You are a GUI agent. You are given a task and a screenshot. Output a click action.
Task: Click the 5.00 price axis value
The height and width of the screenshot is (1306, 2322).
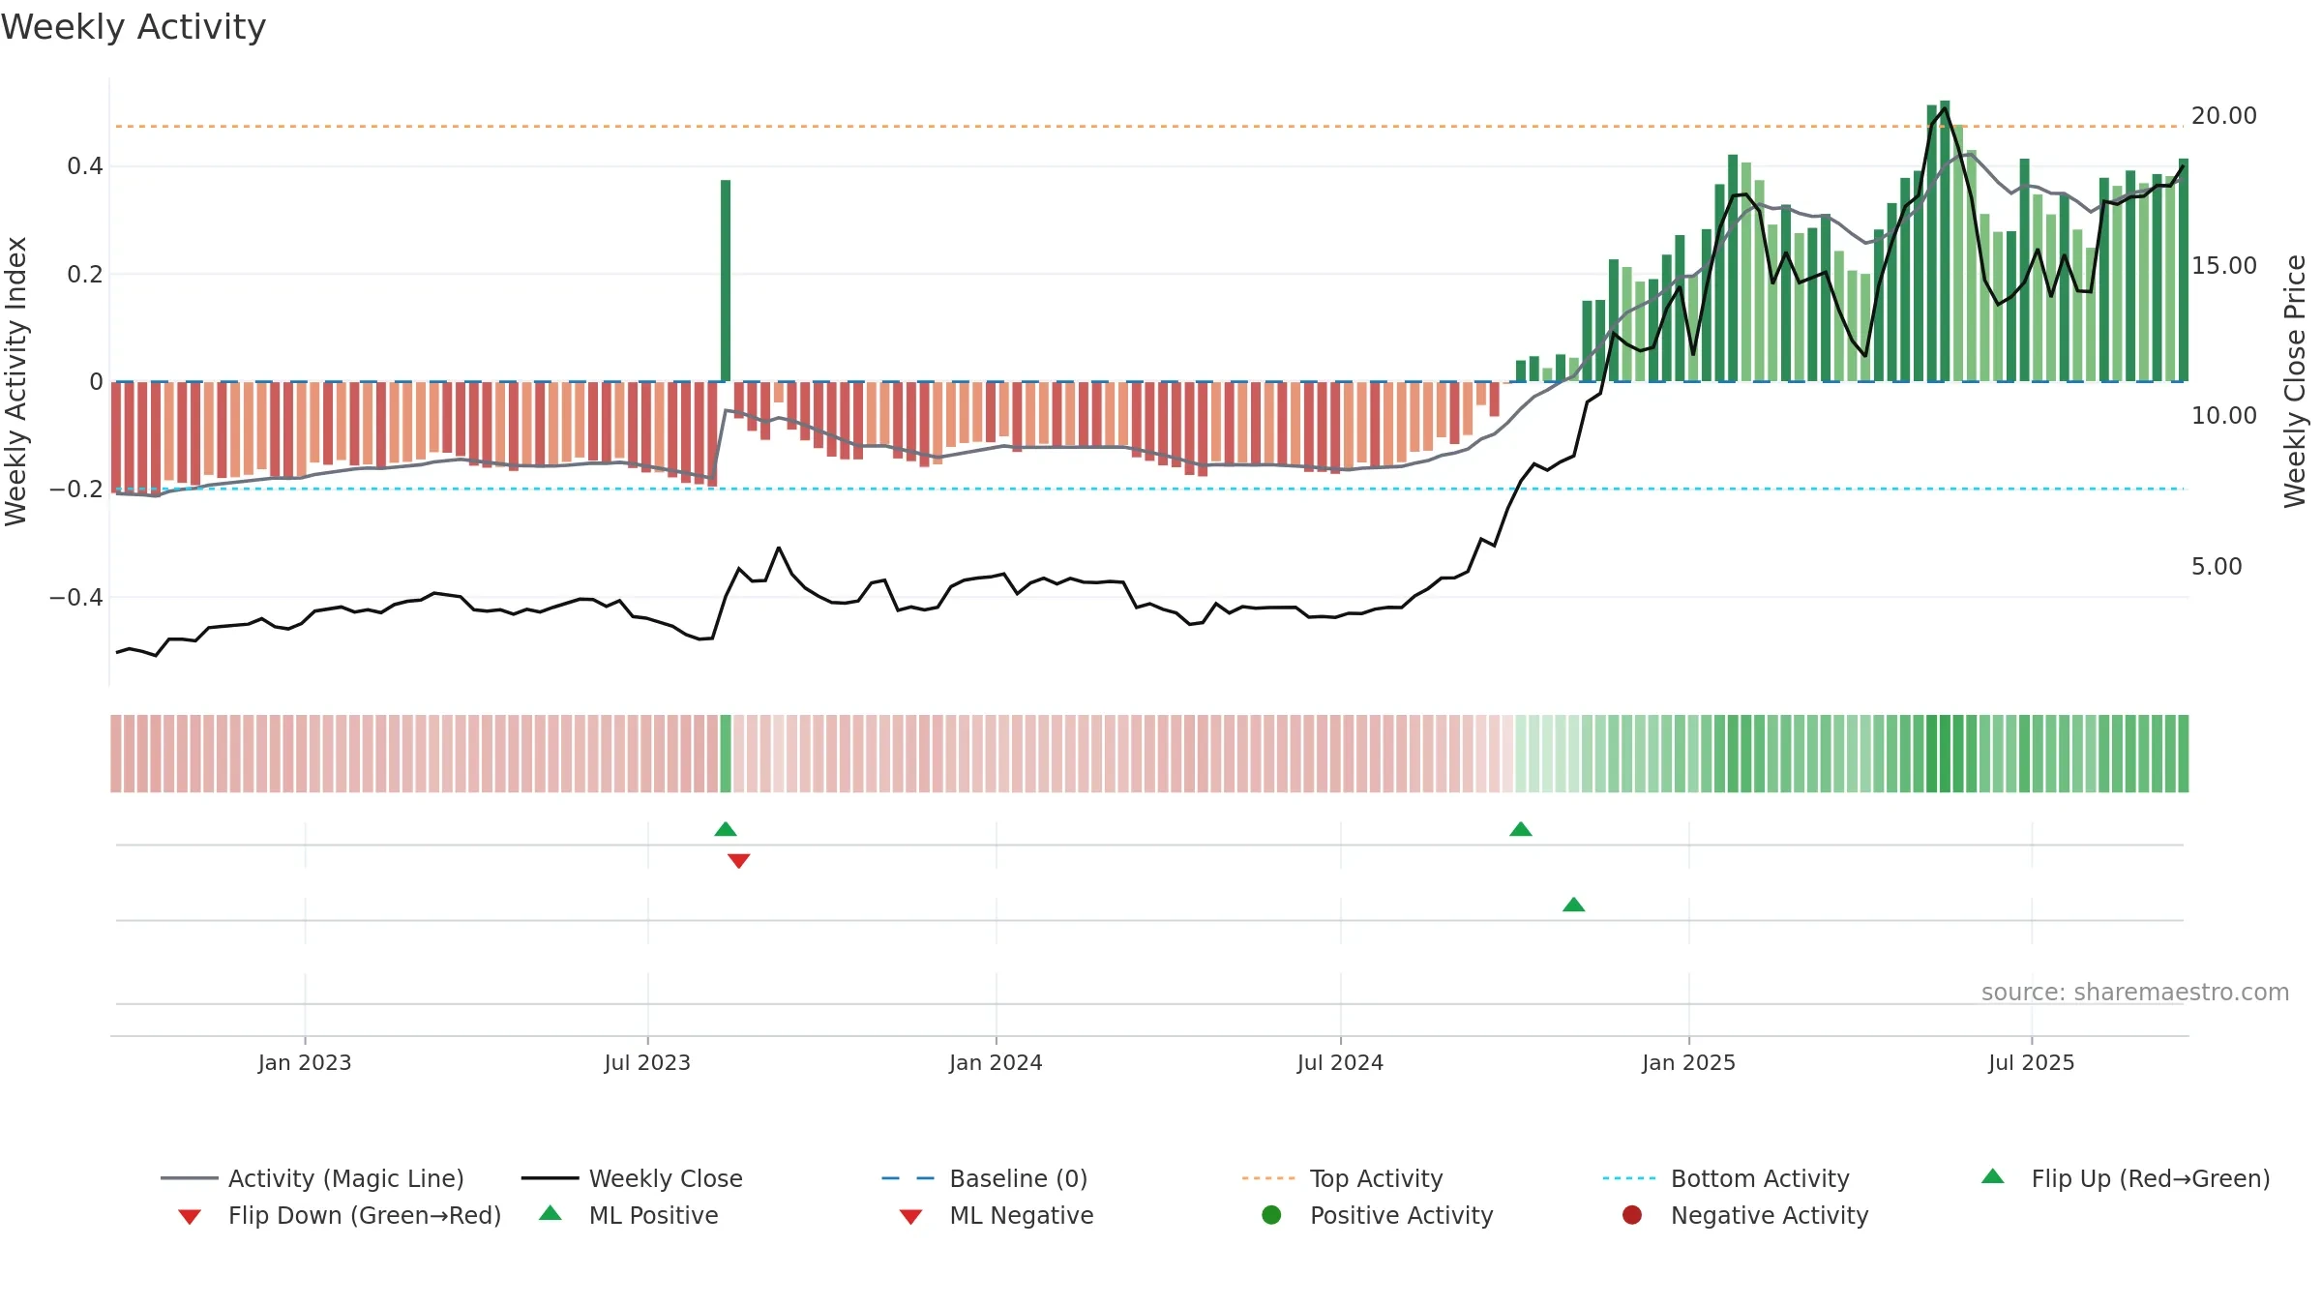click(x=2217, y=567)
